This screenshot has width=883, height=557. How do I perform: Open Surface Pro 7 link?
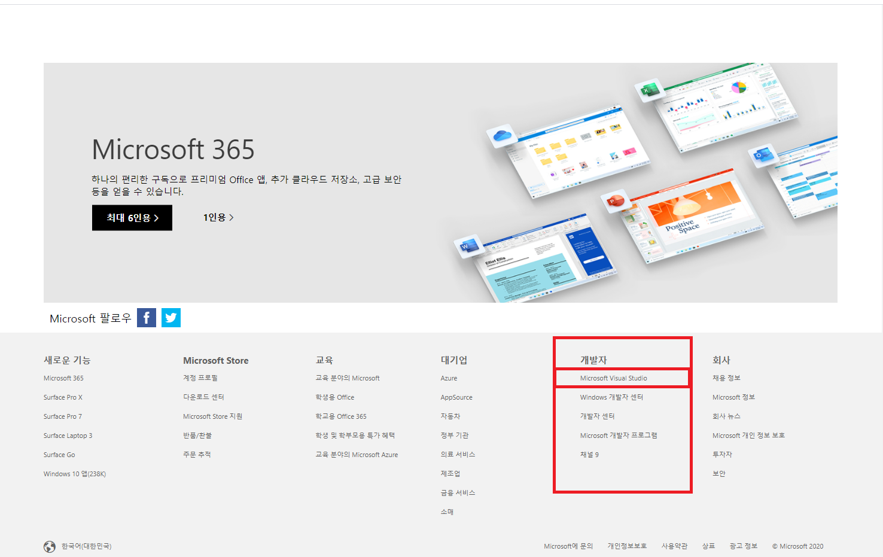[x=63, y=416]
